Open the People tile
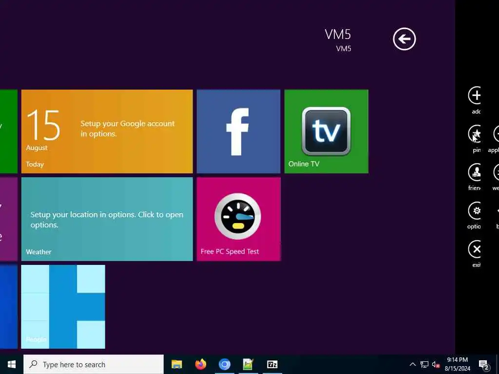This screenshot has height=374, width=499. click(x=63, y=307)
